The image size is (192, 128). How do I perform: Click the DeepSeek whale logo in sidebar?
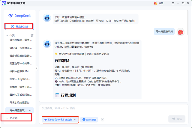(x=11, y=16)
